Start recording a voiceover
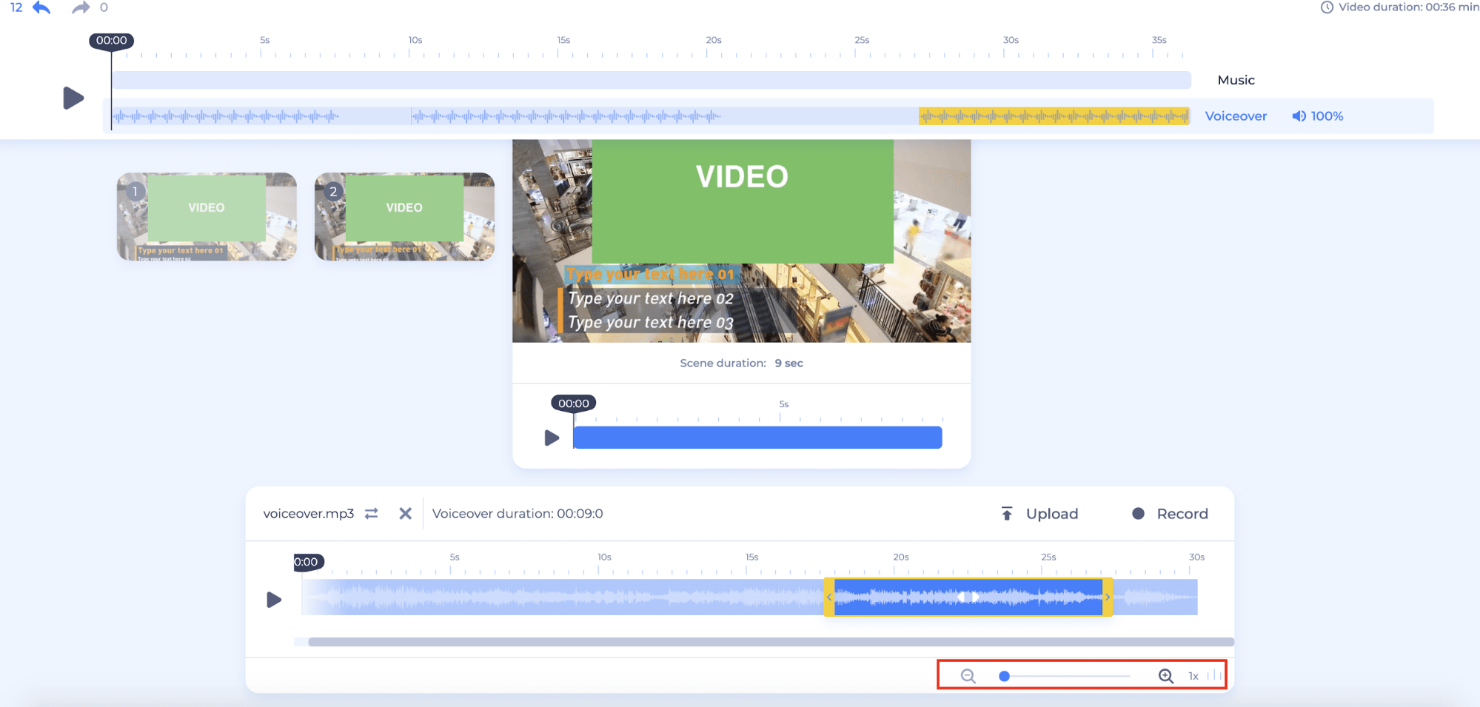 (1170, 514)
